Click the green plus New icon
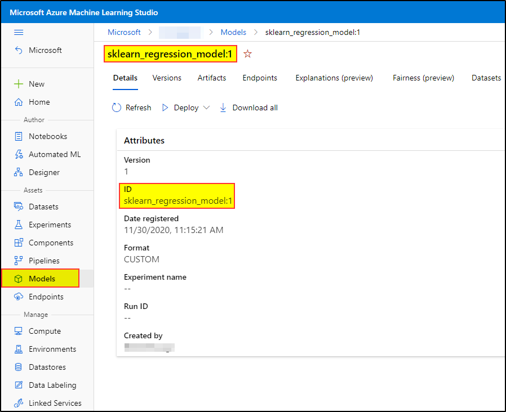This screenshot has width=506, height=412. pos(19,84)
